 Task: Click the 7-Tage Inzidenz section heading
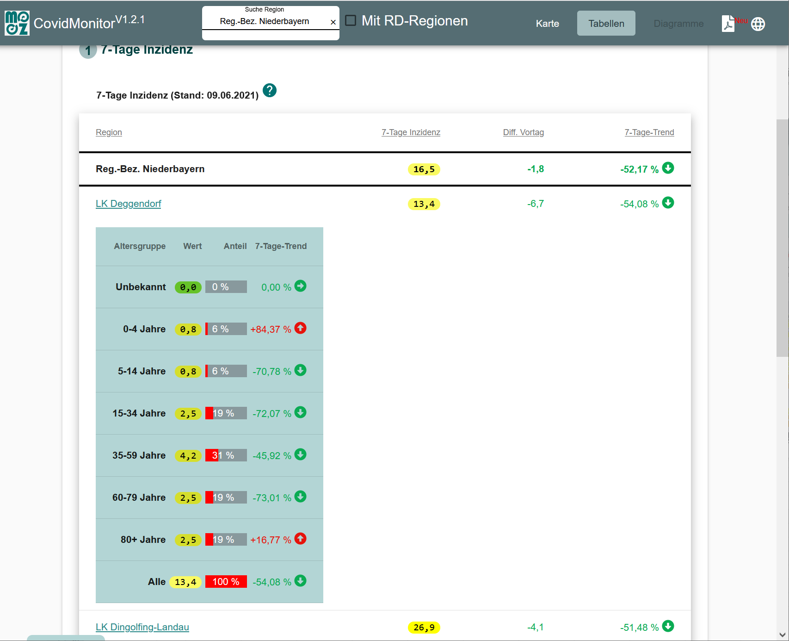[x=147, y=50]
